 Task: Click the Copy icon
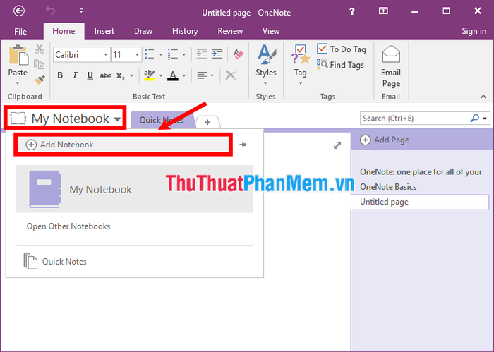pyautogui.click(x=40, y=64)
